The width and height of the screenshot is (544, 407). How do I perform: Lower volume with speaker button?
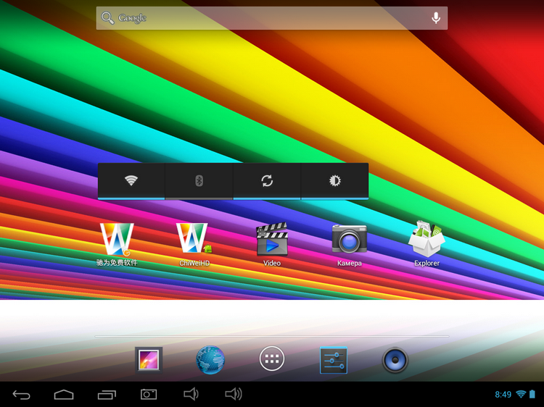point(191,394)
